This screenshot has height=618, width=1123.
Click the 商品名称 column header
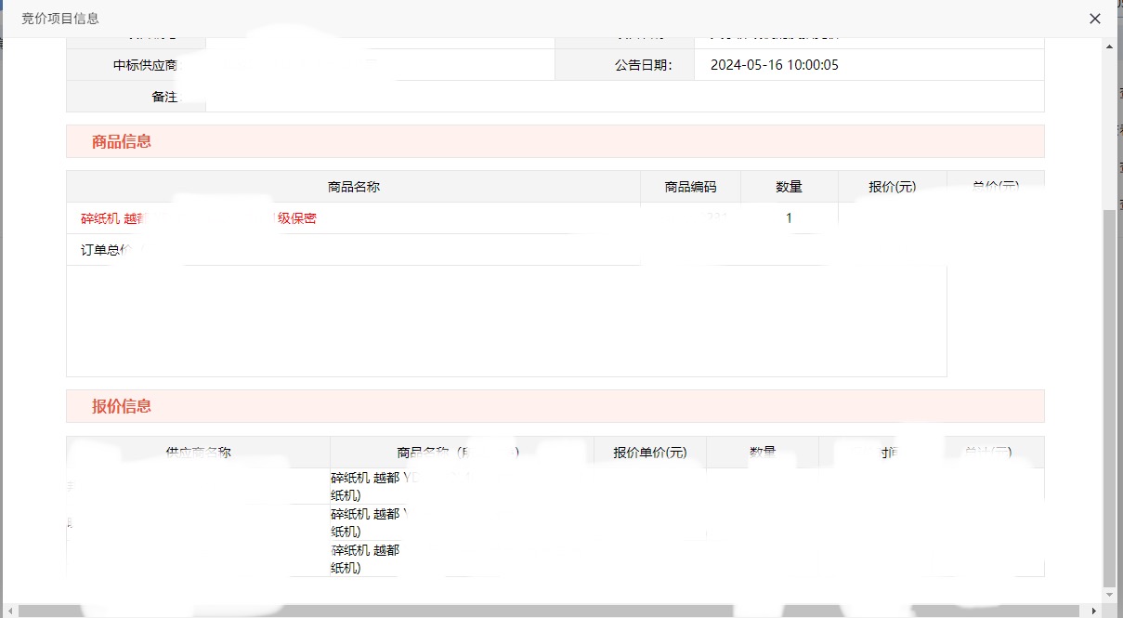click(x=353, y=187)
